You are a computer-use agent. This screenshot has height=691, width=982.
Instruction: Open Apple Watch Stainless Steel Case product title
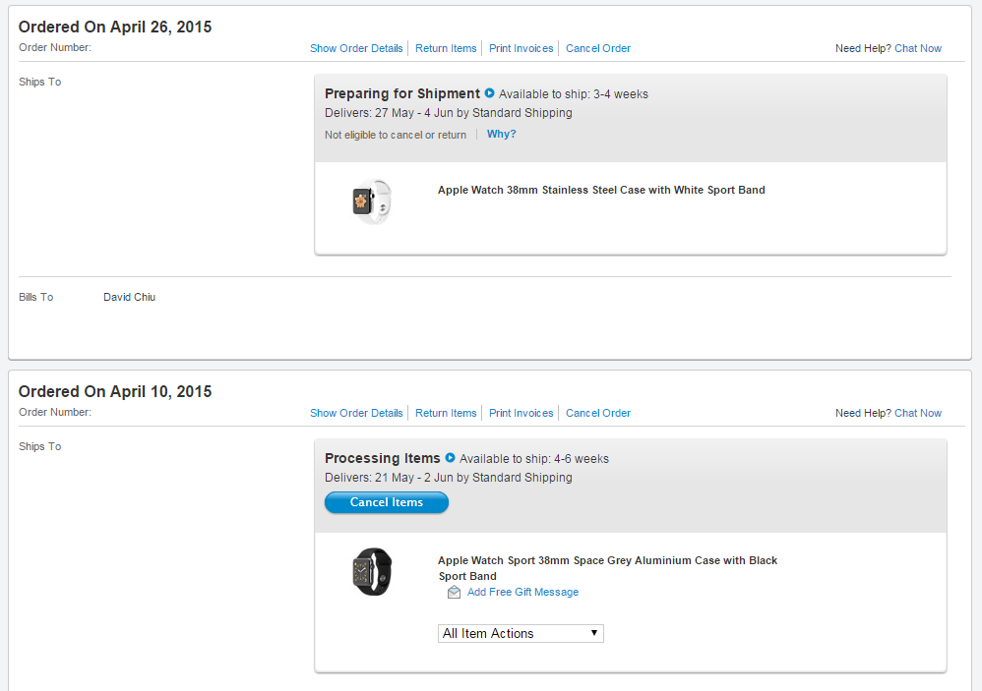point(601,191)
